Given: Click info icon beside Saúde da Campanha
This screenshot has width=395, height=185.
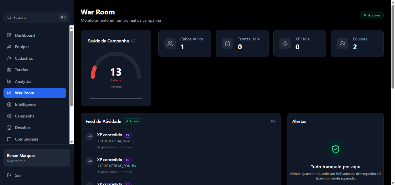Looking at the screenshot, I should tap(133, 41).
